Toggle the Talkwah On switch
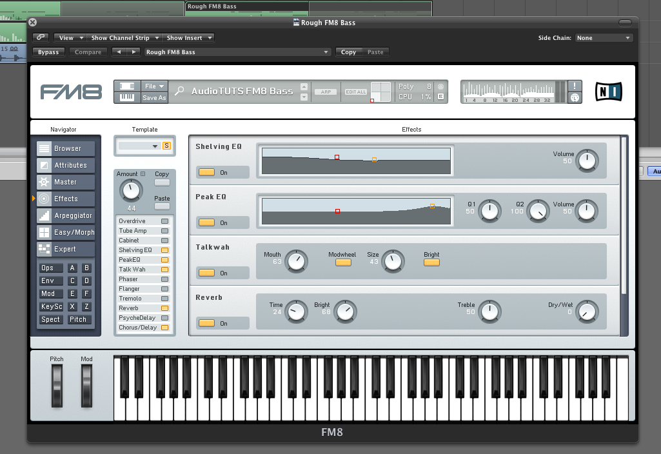This screenshot has width=661, height=454. pos(206,273)
